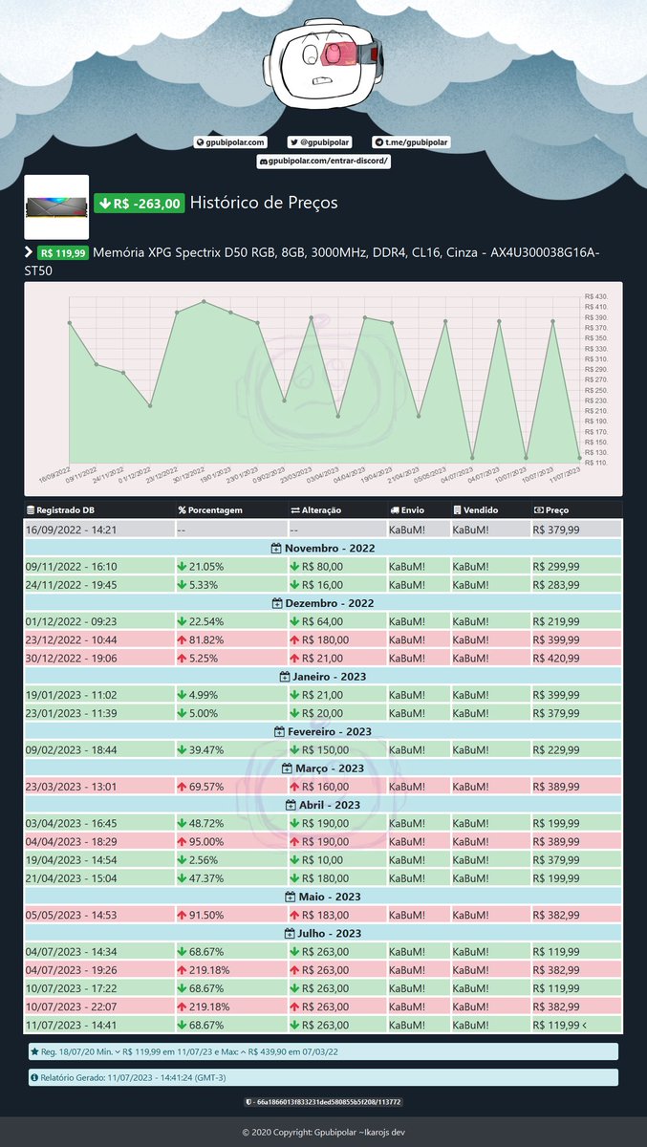647x1147 pixels.
Task: Click the down arrow next to 48.72%
Action: (x=183, y=823)
